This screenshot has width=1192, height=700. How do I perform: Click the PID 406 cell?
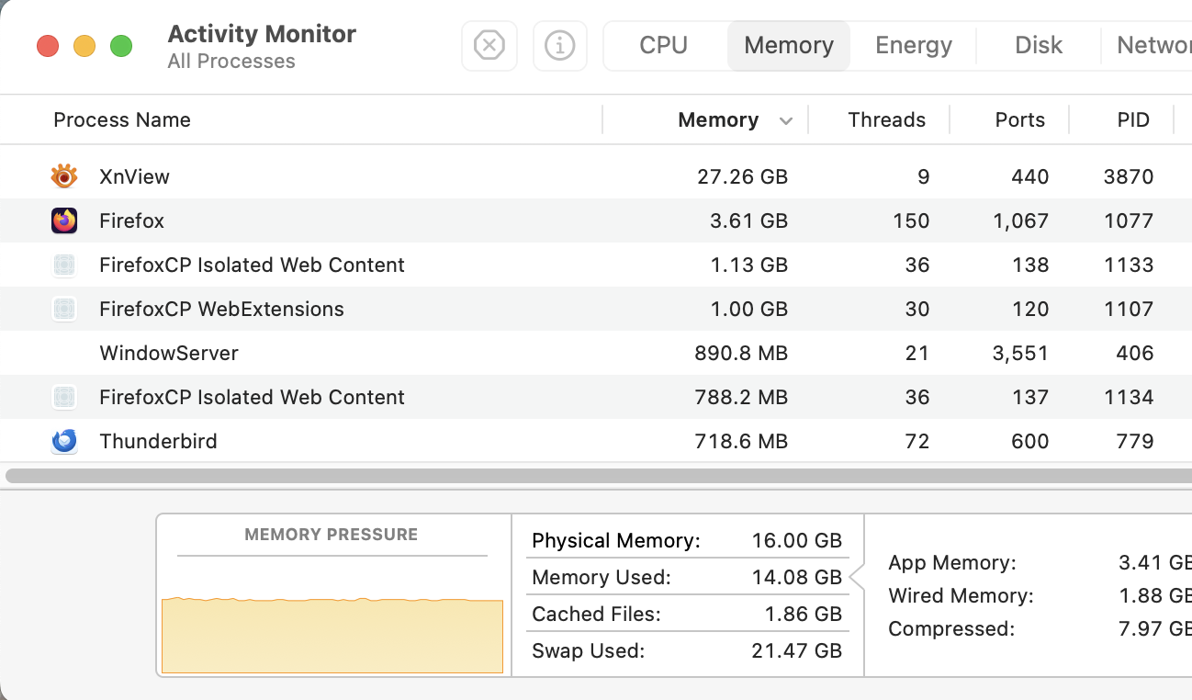click(1135, 353)
